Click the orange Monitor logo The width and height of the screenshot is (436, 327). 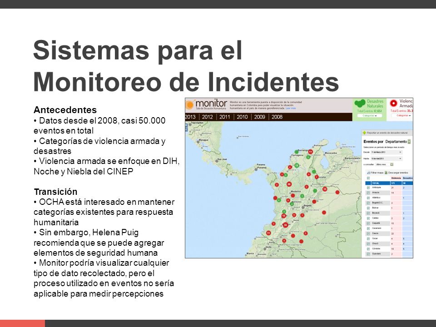click(190, 105)
